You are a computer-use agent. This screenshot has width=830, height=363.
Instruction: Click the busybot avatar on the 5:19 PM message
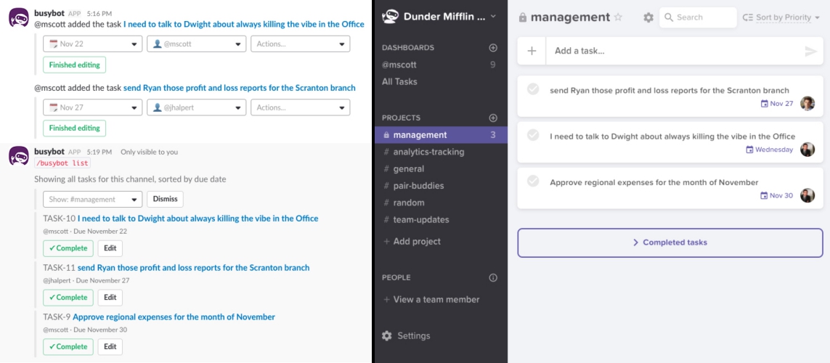[19, 156]
